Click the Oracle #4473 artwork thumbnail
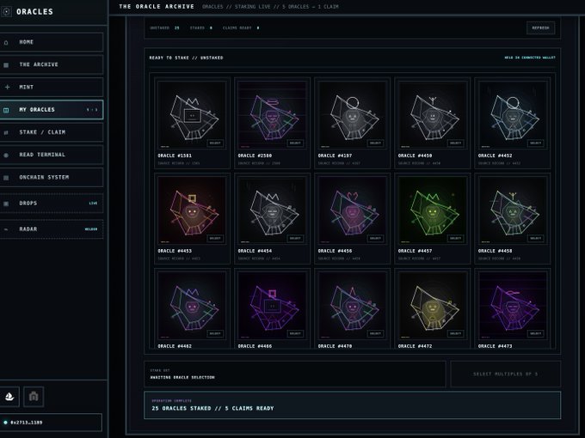This screenshot has width=585, height=438. (x=513, y=306)
